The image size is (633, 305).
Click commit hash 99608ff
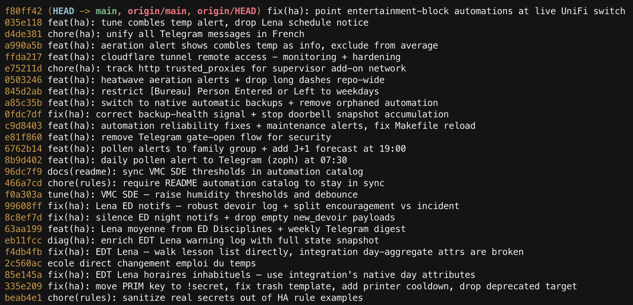click(x=23, y=206)
